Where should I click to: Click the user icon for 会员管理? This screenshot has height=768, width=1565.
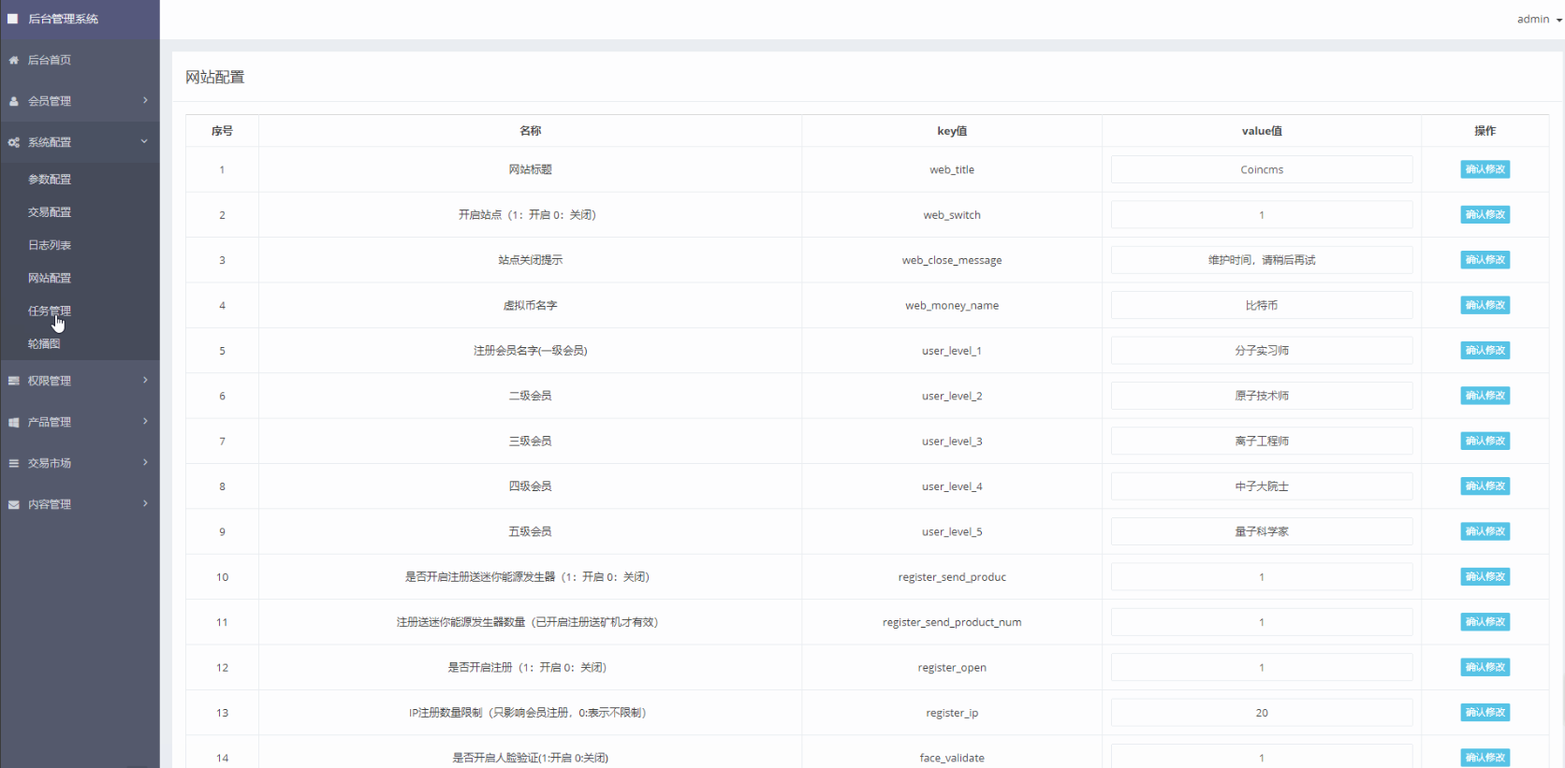click(x=13, y=101)
